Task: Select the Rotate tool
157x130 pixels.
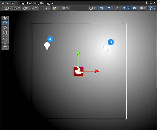Action: coord(5,28)
